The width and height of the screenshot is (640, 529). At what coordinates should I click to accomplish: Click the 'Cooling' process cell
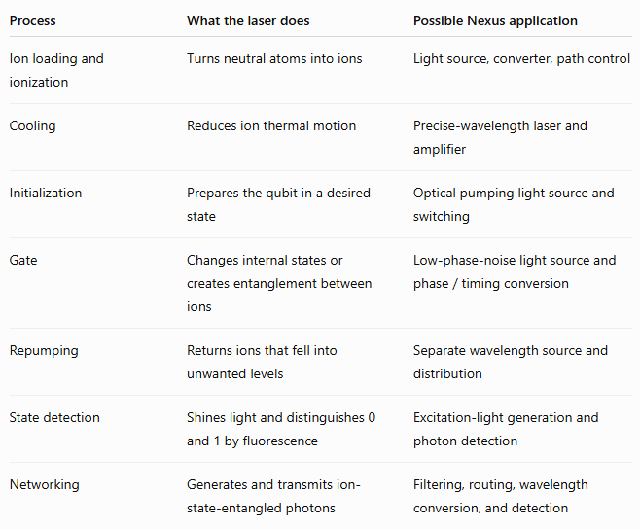[x=32, y=126]
